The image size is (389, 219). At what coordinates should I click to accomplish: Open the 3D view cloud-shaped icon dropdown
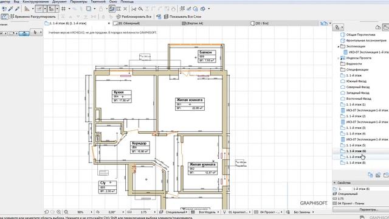click(x=208, y=9)
